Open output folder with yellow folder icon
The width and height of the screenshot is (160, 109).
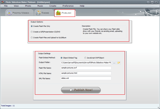(119, 63)
